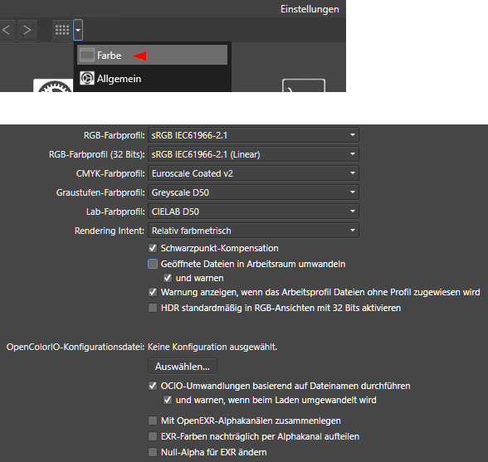Show all settings via grid icon
Viewport: 488px width, 462px height.
62,30
